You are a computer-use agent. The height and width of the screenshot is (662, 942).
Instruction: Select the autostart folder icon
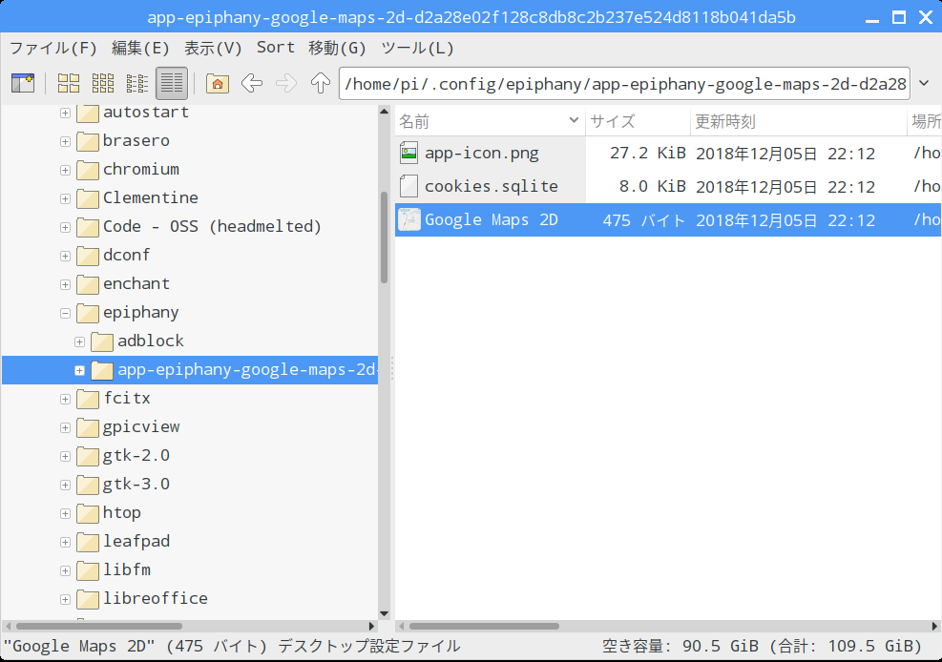click(88, 113)
